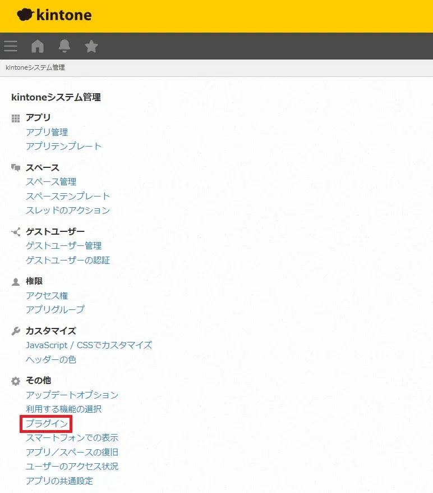Click the kintoneシステム管理 page heading

click(56, 97)
